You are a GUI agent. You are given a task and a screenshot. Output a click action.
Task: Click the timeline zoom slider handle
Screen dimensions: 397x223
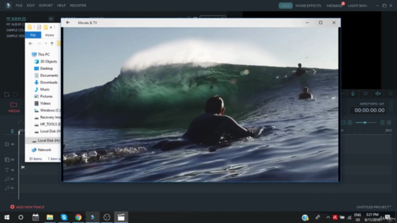(365, 123)
